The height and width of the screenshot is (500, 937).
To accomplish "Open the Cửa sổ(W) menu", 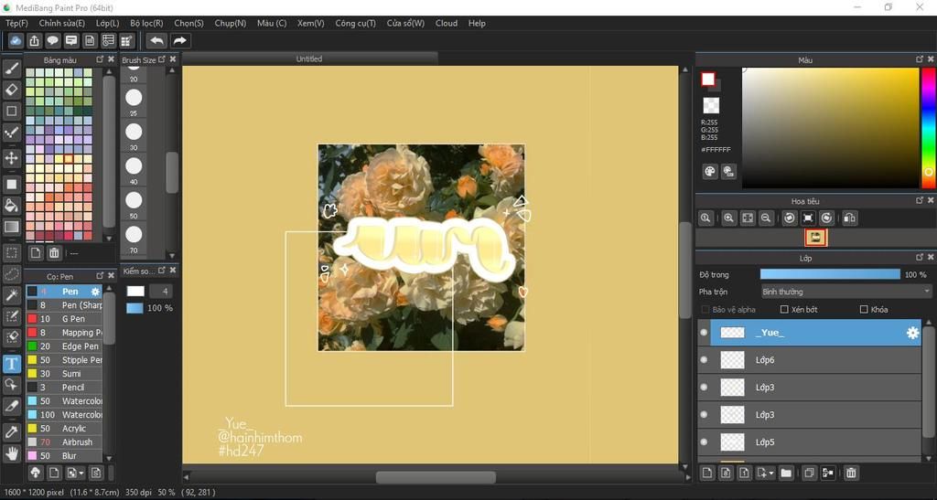I will 405,23.
